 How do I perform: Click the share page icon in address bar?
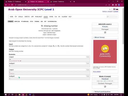pos(106,5)
